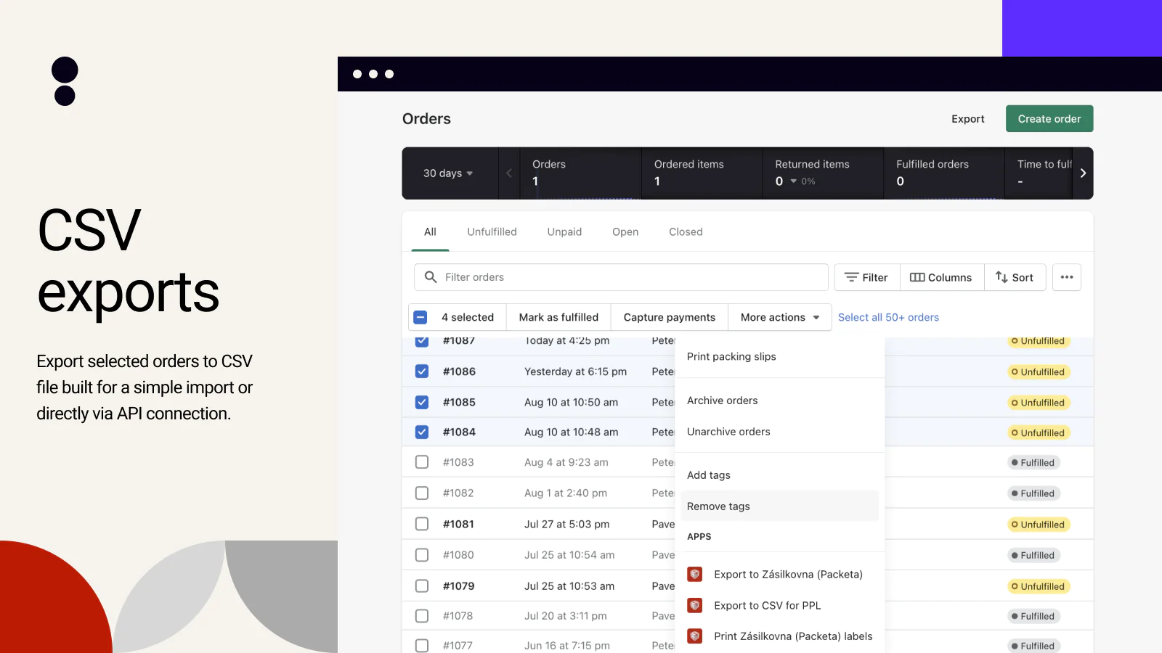Click the right arrow on the stats bar
1162x653 pixels.
[1082, 173]
